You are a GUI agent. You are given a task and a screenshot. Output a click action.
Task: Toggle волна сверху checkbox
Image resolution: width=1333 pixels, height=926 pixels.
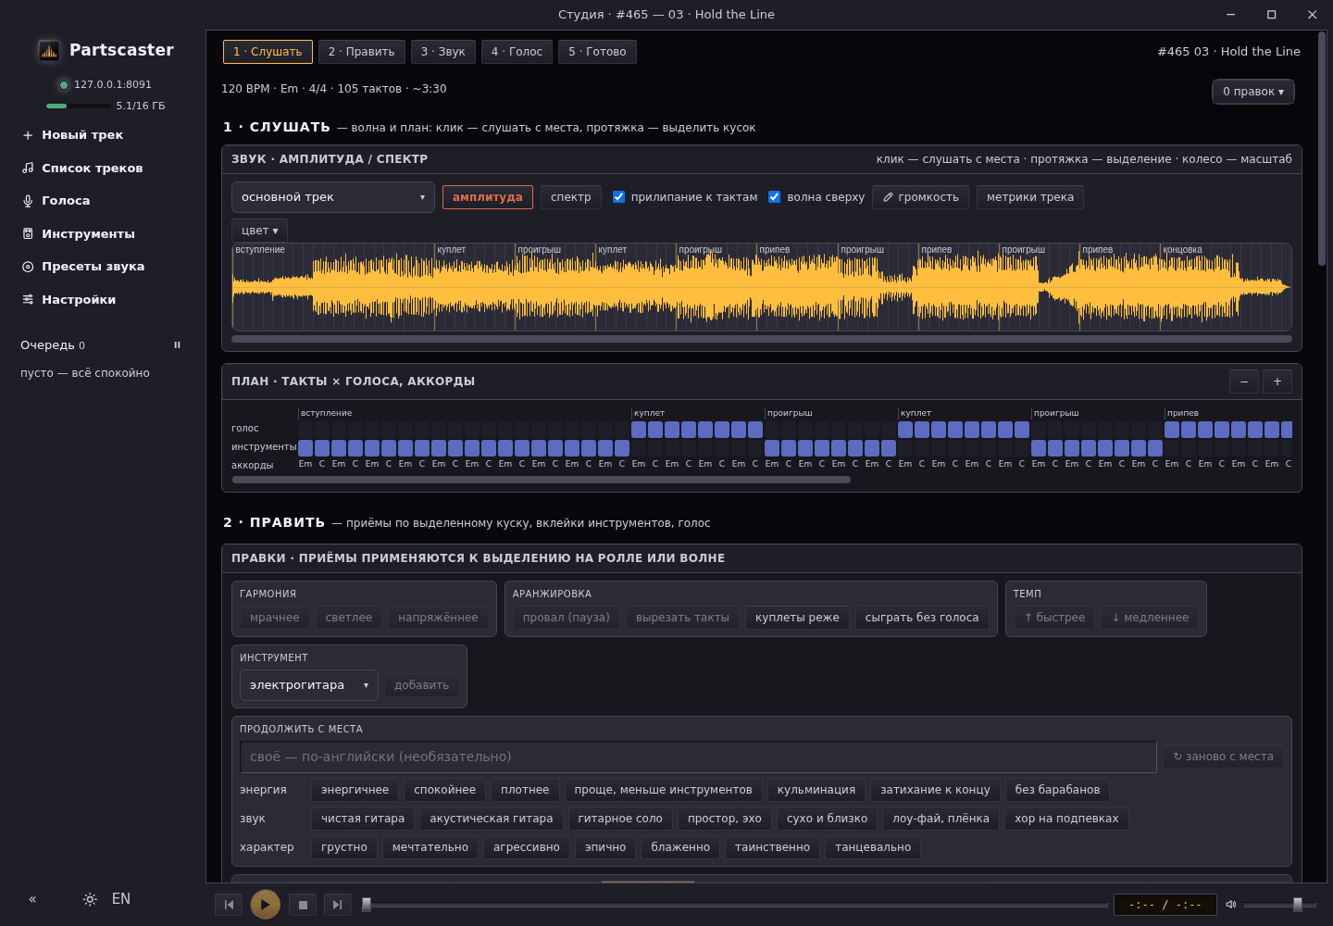point(775,197)
